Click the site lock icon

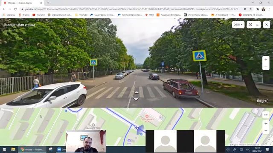click(22, 9)
